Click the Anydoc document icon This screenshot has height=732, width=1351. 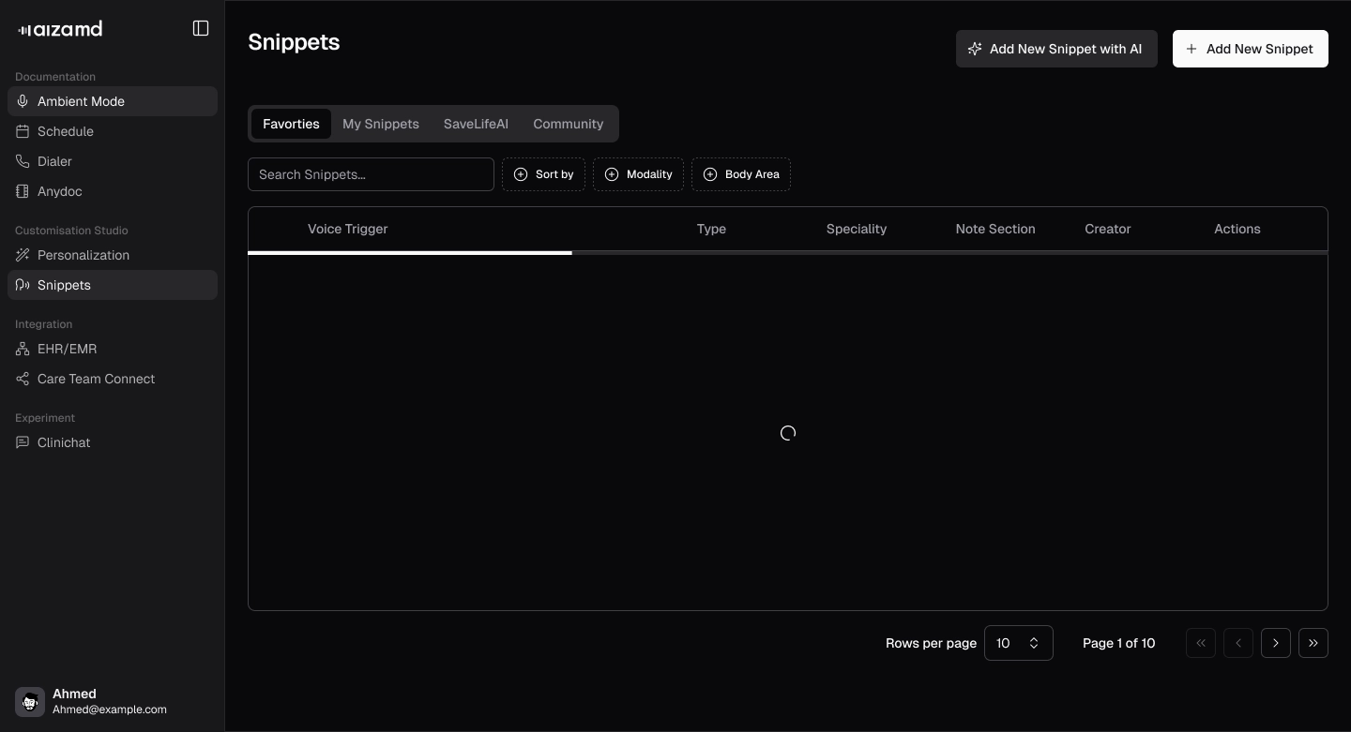(23, 191)
